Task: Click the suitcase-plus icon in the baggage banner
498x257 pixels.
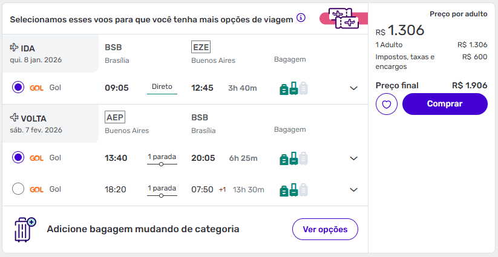Action: [x=25, y=230]
